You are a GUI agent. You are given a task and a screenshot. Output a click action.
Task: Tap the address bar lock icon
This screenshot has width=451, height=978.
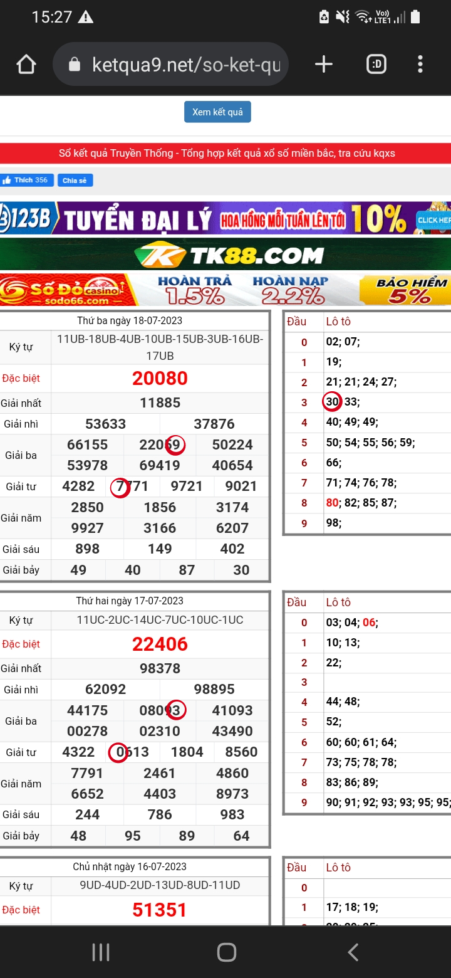[x=75, y=65]
